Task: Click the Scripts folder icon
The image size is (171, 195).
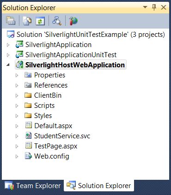Action: point(28,106)
